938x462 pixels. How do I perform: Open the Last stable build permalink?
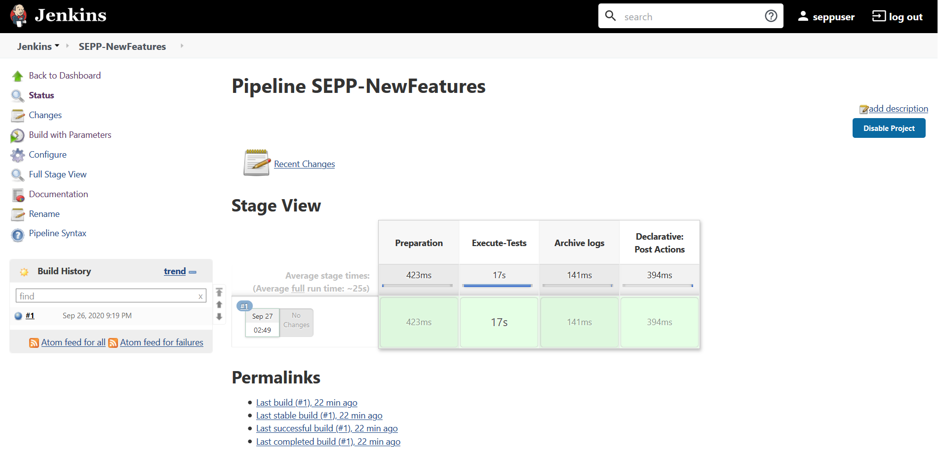point(319,416)
